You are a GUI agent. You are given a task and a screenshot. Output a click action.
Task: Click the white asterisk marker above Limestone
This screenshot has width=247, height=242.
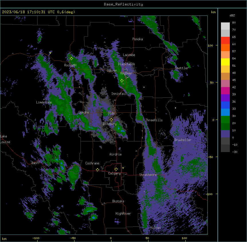[44, 99]
